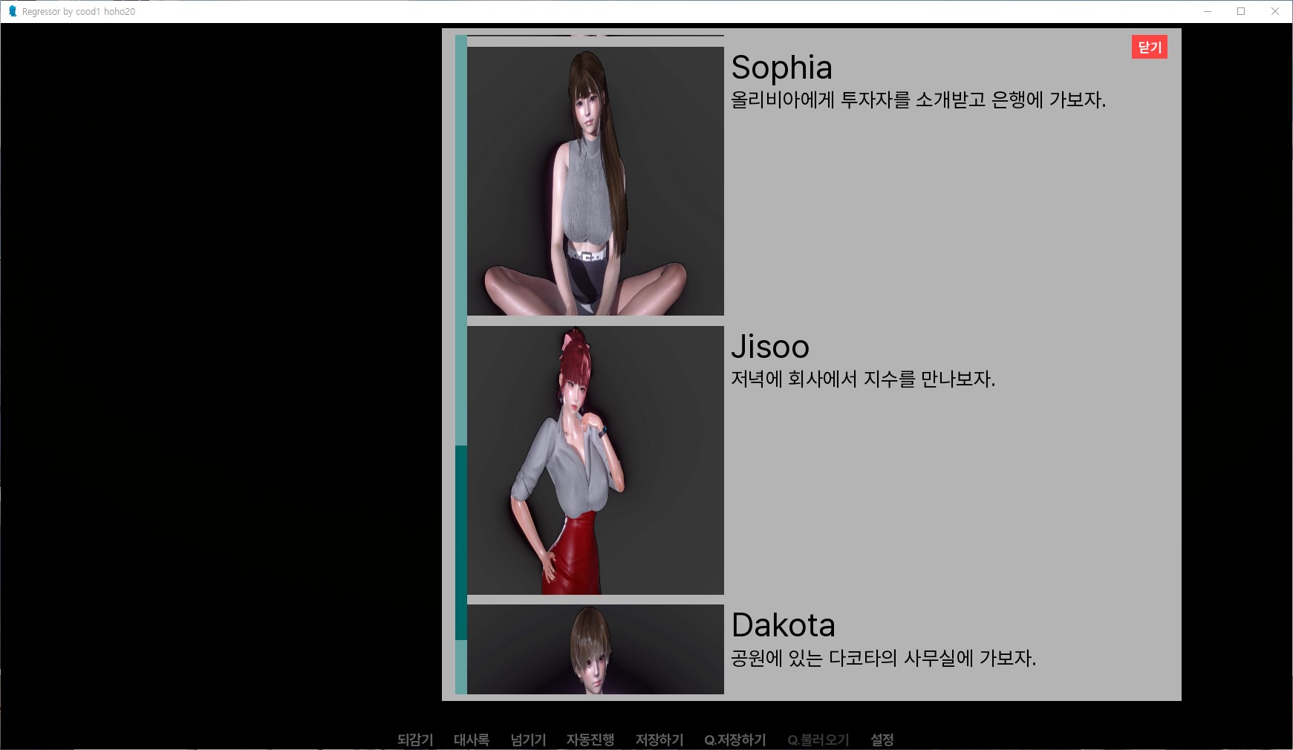The width and height of the screenshot is (1293, 750).
Task: Maximize the Regressor window
Action: tap(1240, 11)
